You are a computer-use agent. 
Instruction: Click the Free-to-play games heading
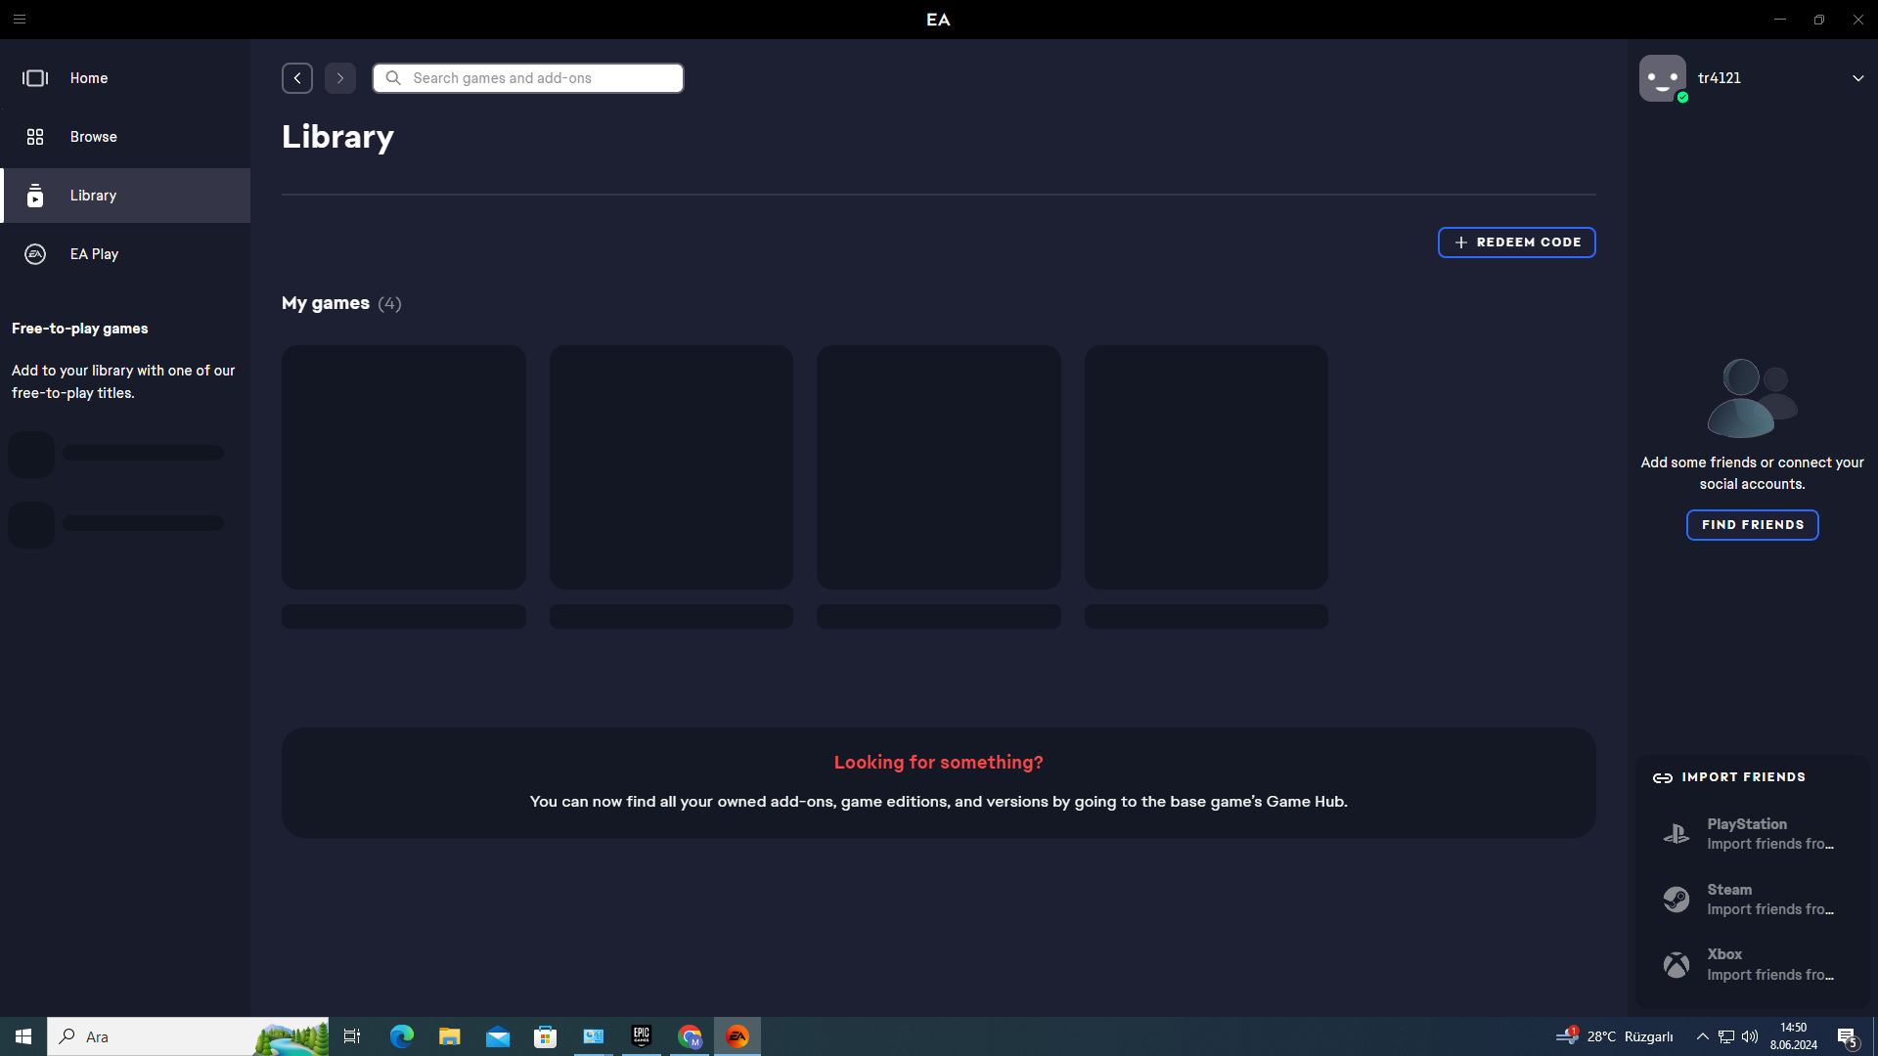click(80, 329)
